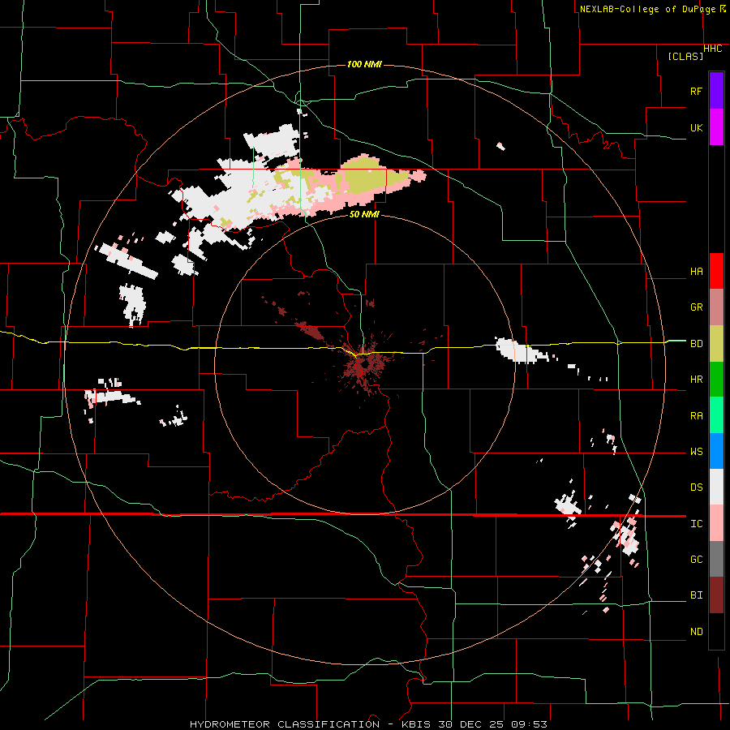Image resolution: width=730 pixels, height=730 pixels.
Task: Click the green HR legend swatch
Action: pos(716,380)
